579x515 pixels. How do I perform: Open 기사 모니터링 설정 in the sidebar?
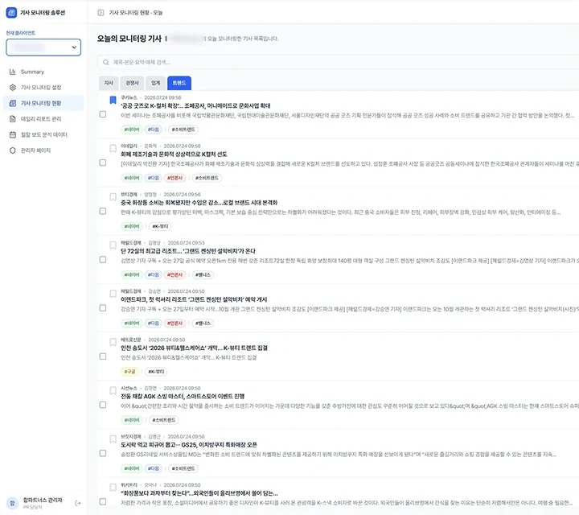pos(43,88)
